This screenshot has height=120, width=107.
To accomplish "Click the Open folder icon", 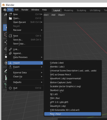I will point(10,18).
